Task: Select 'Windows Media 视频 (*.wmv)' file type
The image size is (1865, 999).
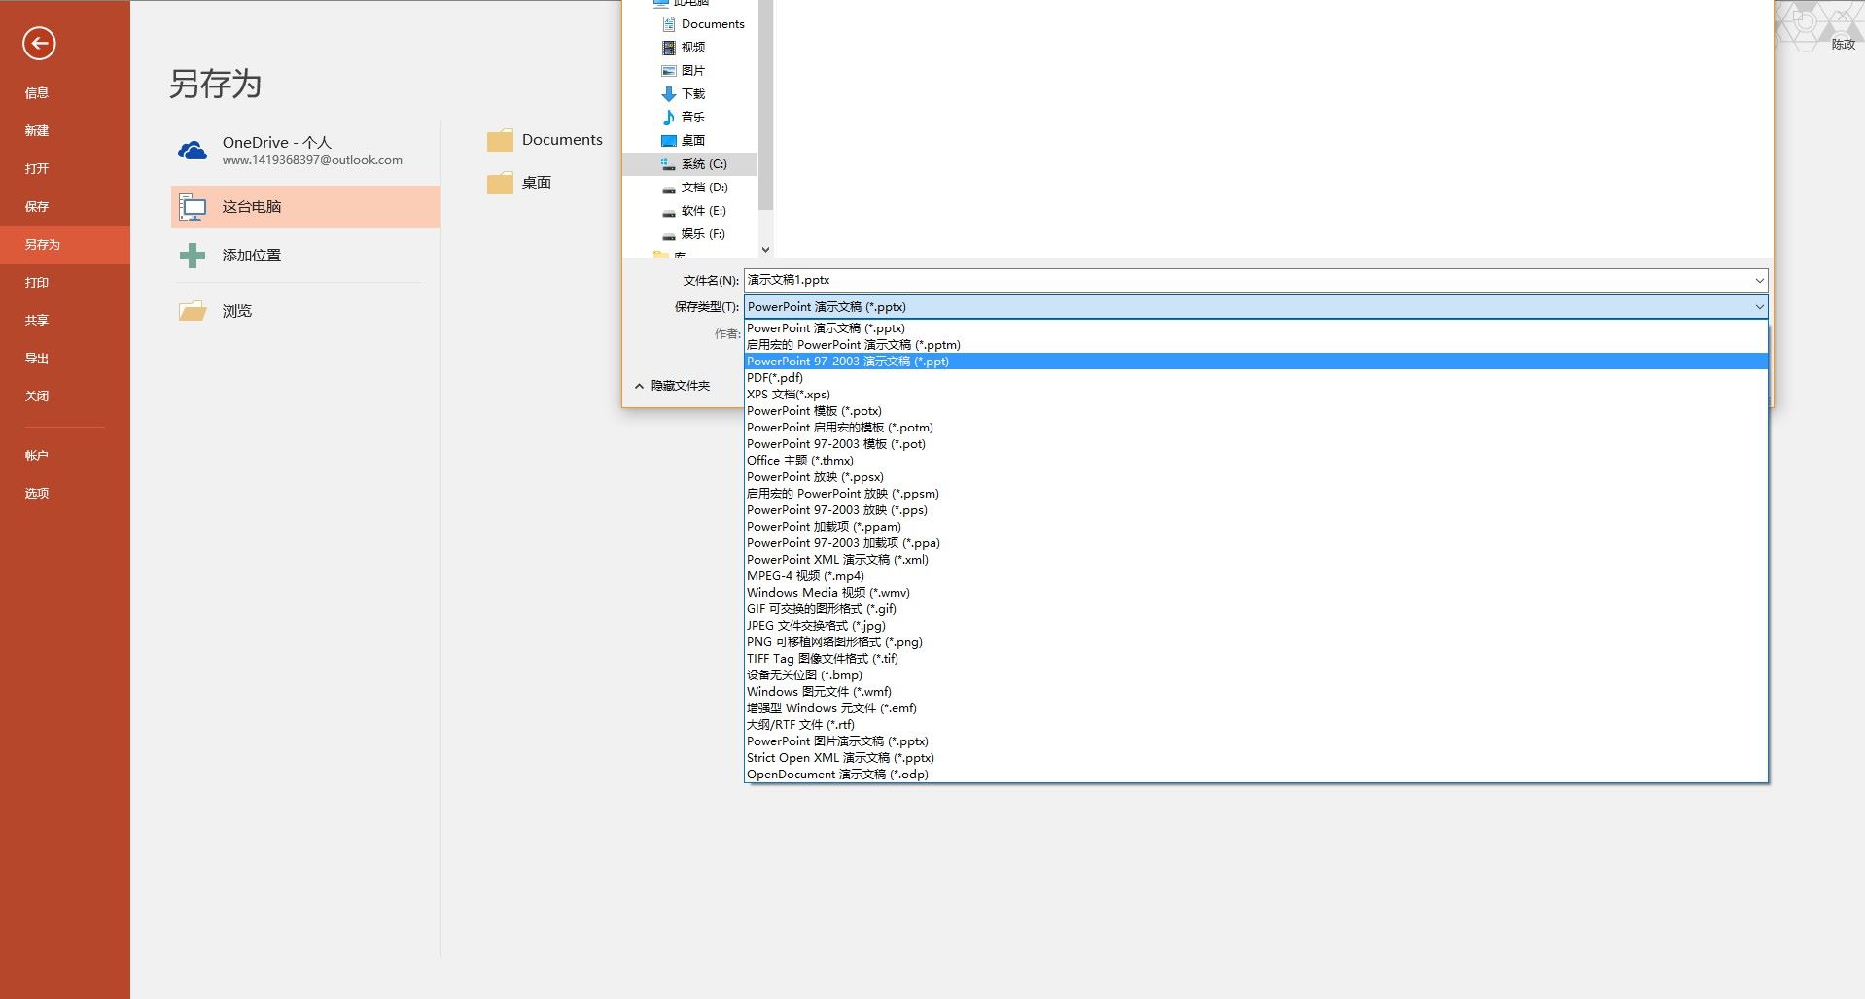Action: pyautogui.click(x=1255, y=593)
